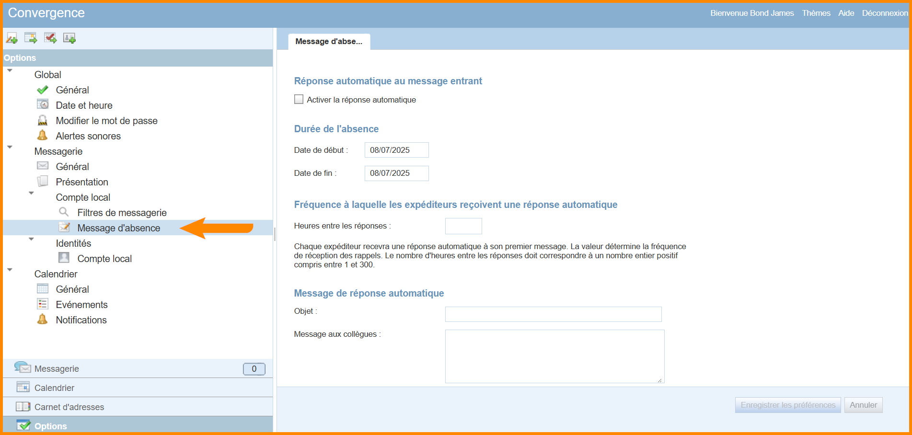Enable the Activer la réponse automatique checkbox
The height and width of the screenshot is (435, 912).
299,99
